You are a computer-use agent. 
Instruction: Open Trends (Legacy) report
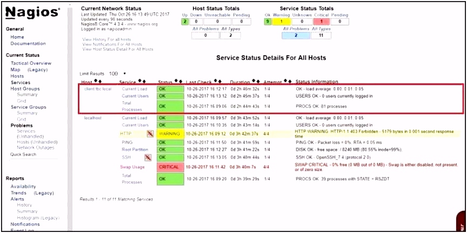pos(32,193)
